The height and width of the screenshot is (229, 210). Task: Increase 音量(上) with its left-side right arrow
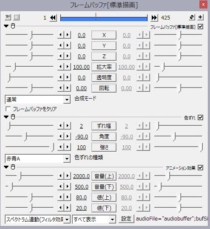tap(68, 176)
